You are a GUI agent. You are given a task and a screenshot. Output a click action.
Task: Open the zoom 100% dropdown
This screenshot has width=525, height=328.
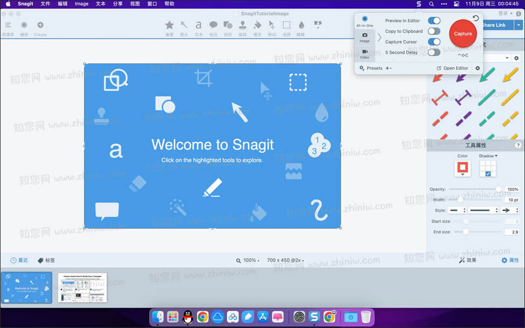[x=248, y=260]
